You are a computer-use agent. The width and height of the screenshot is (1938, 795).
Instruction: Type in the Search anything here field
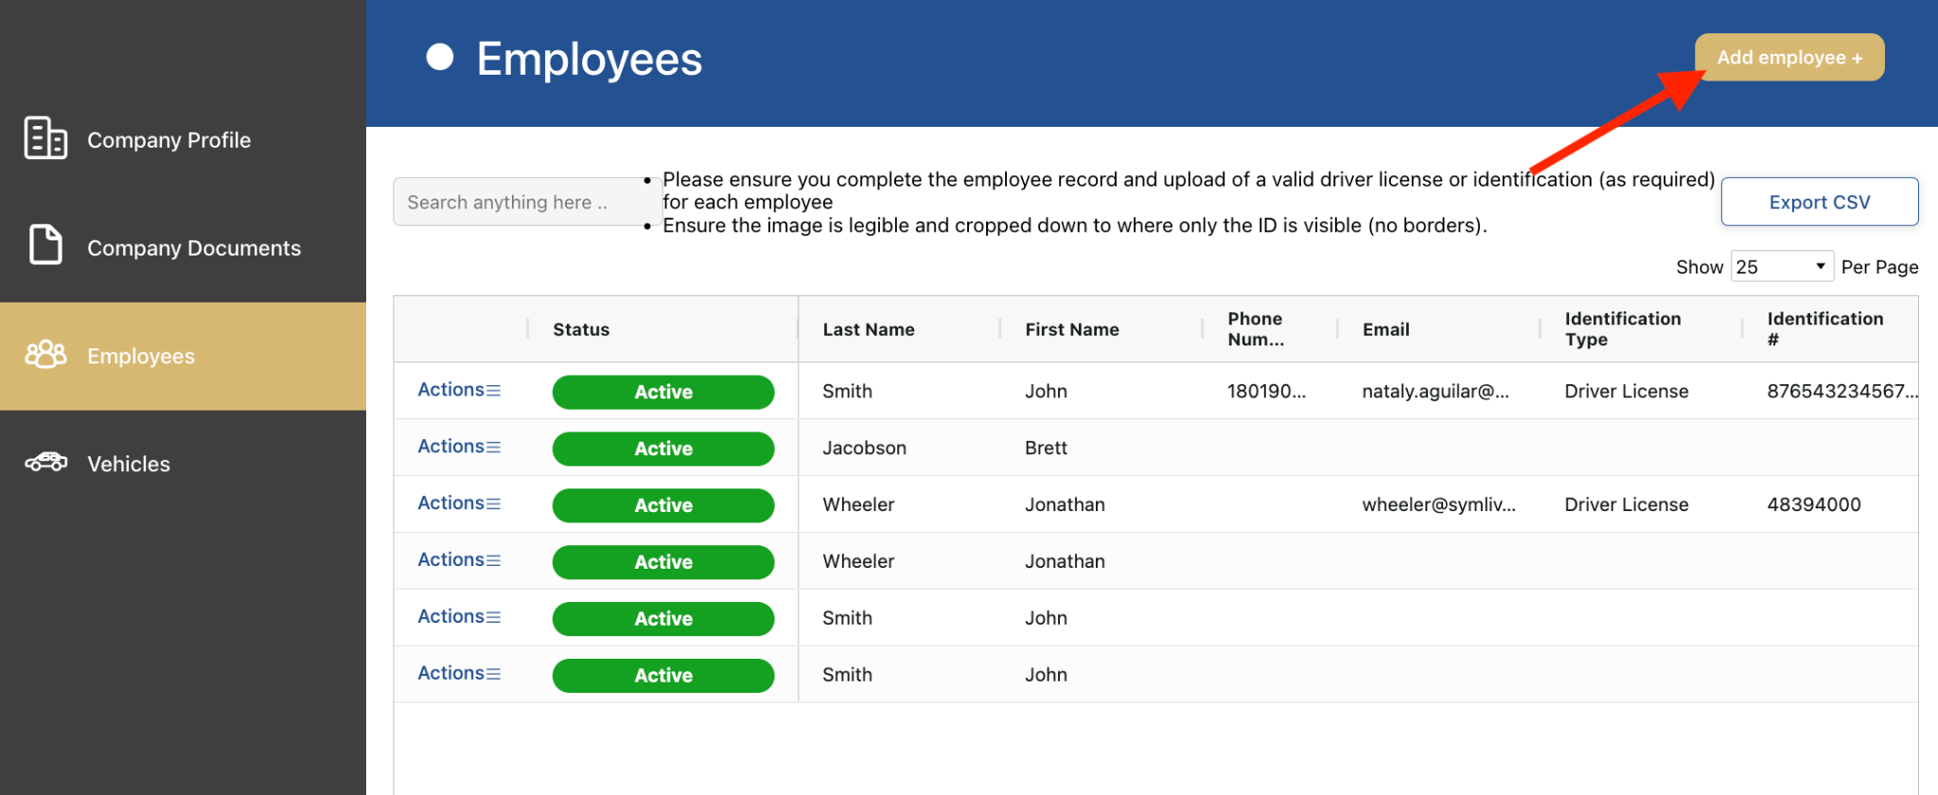click(x=520, y=203)
